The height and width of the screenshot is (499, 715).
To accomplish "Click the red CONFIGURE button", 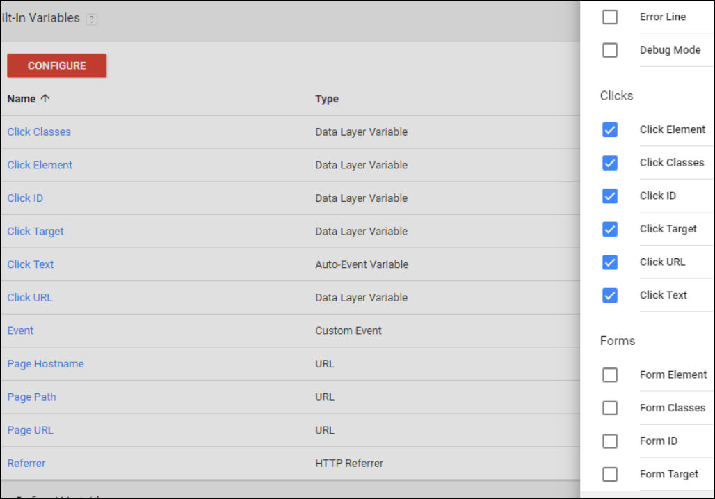I will click(x=56, y=65).
